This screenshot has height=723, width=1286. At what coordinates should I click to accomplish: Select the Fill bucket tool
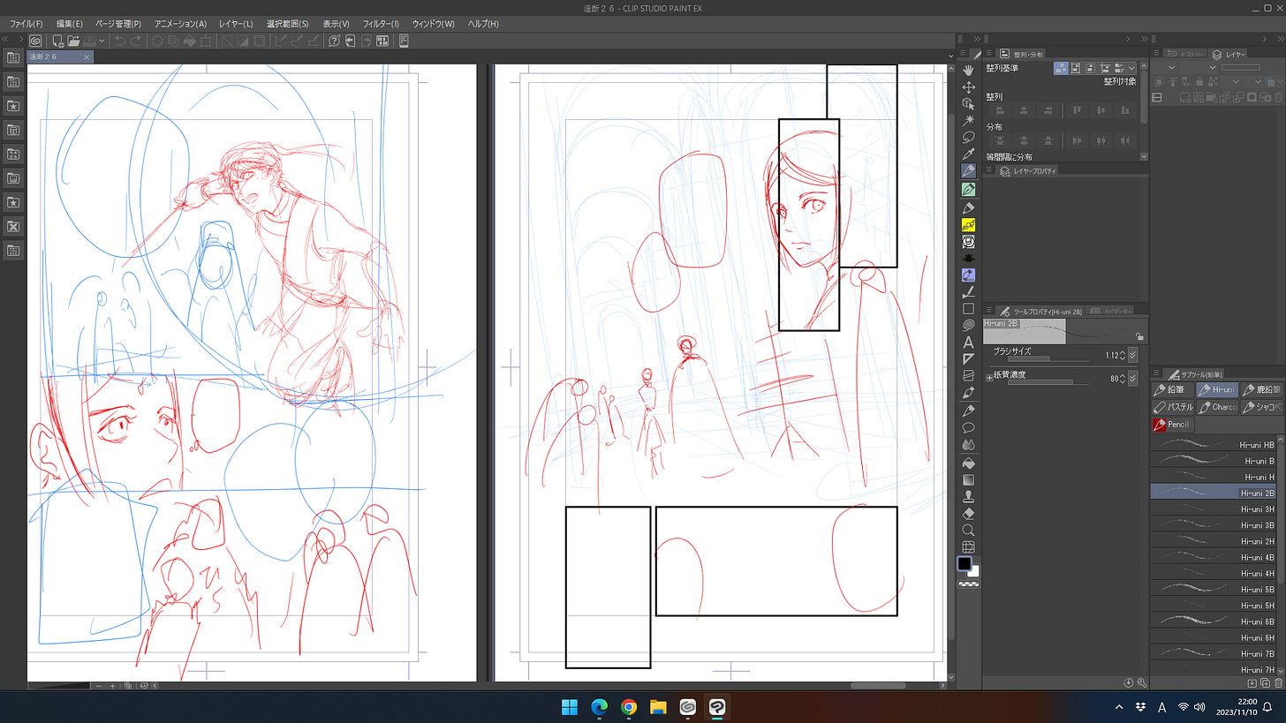[968, 463]
